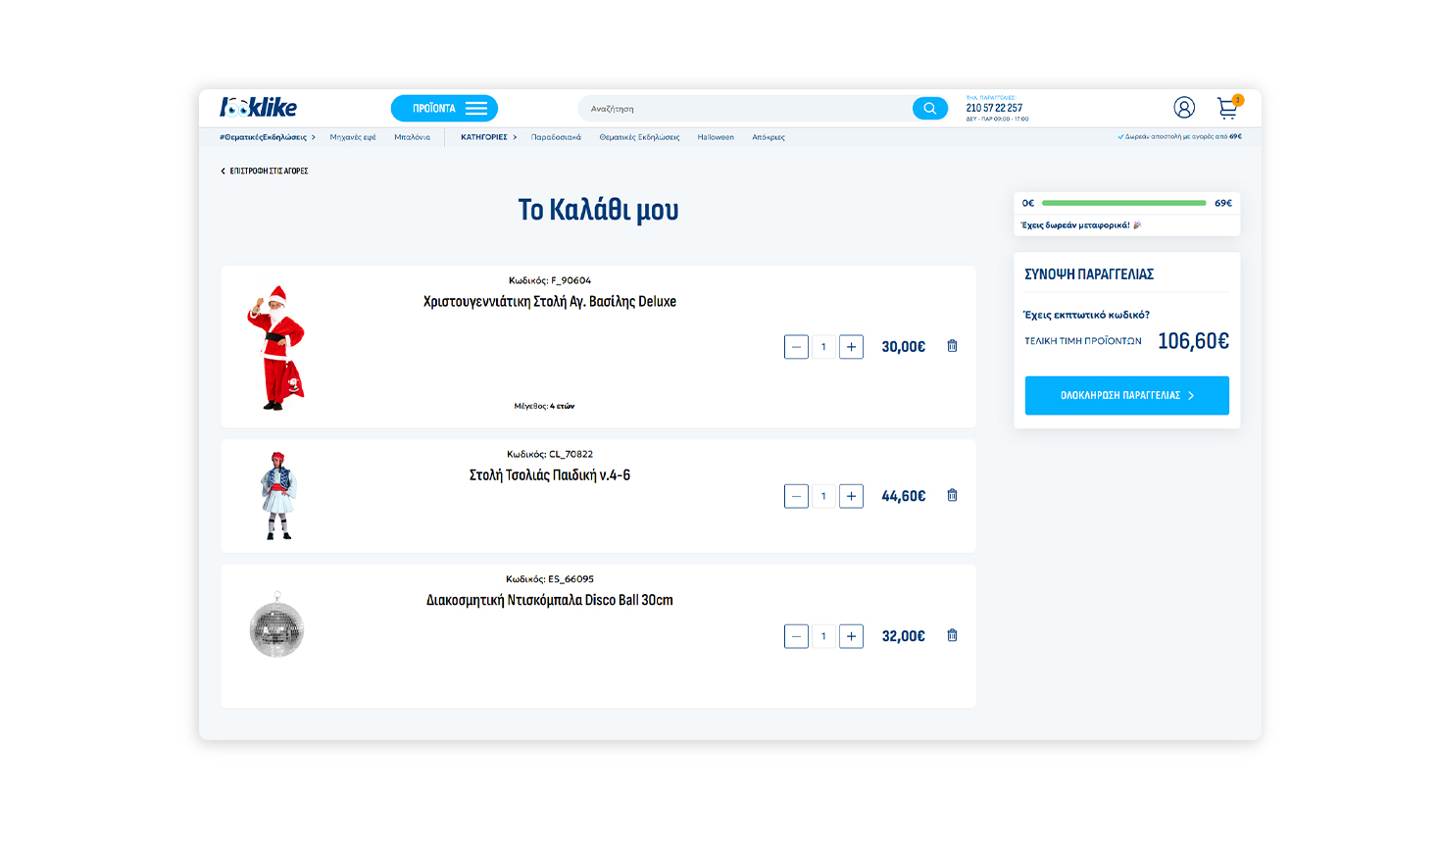Delete the Santa costume from cart
This screenshot has width=1440, height=843.
tap(952, 346)
